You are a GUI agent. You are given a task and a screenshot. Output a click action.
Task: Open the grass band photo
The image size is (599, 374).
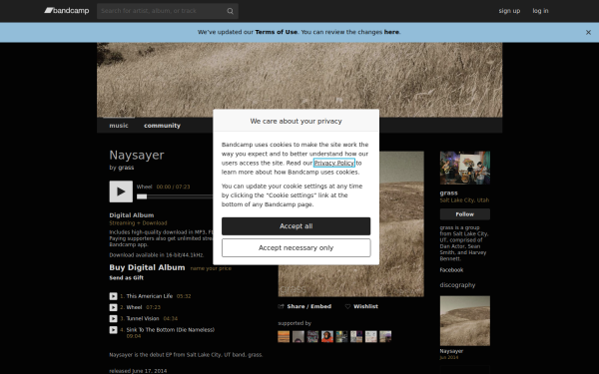click(465, 168)
